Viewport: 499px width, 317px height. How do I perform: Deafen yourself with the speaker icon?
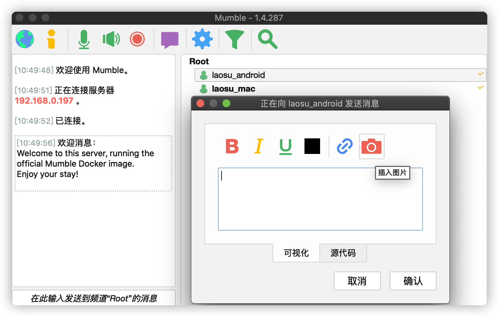pyautogui.click(x=111, y=39)
